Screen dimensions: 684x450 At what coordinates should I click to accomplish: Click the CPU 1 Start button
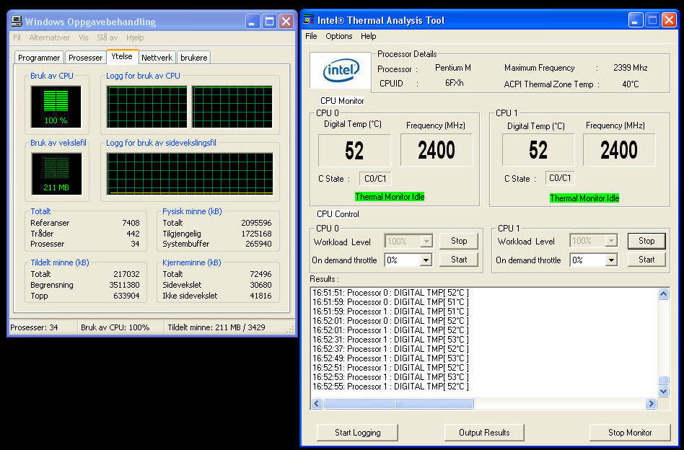(x=646, y=260)
